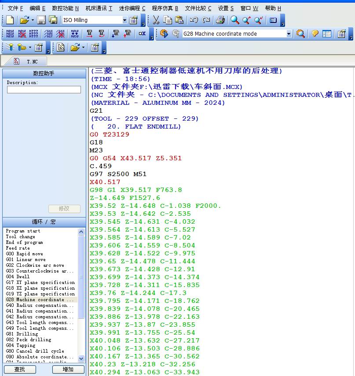Click the macro list scroll down arrow
The height and width of the screenshot is (376, 355).
pyautogui.click(x=81, y=358)
